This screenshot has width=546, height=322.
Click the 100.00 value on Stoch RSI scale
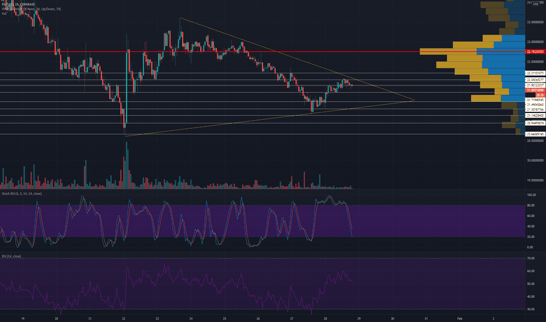pos(531,195)
